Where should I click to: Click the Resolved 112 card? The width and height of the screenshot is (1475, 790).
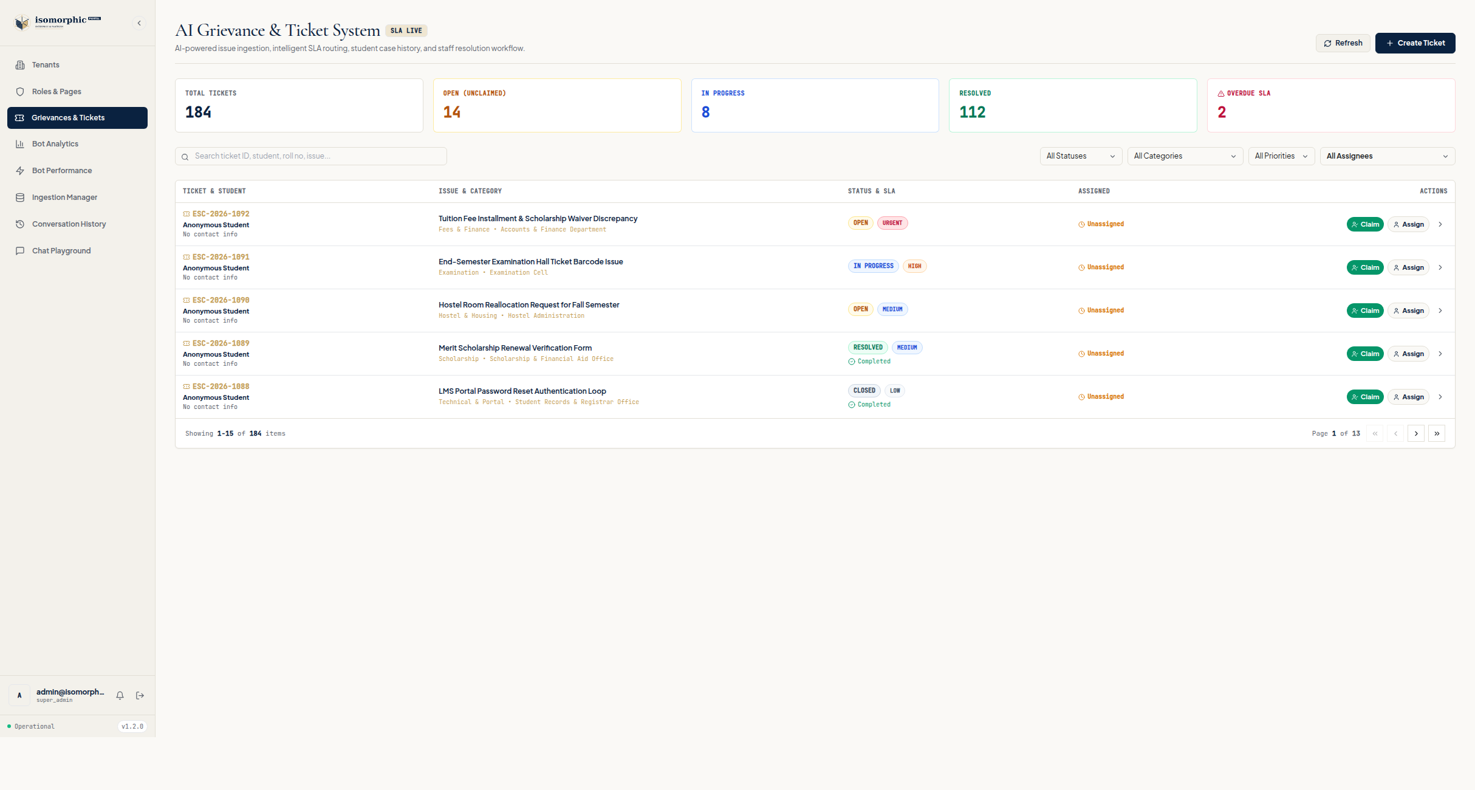pyautogui.click(x=1073, y=105)
